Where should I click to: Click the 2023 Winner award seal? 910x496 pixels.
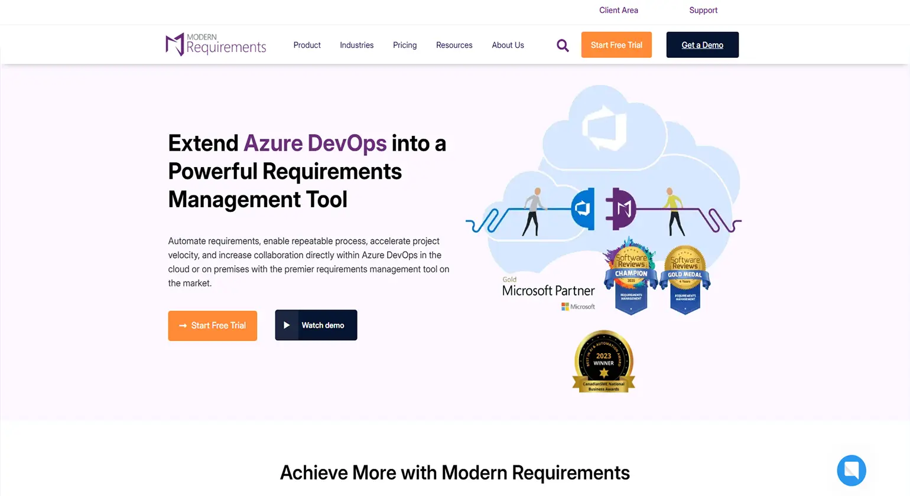(x=603, y=361)
